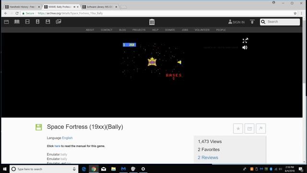Mute the emulator sound
307x173 pixels.
[245, 48]
